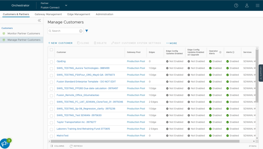
Task: Toggle the select-all header checkbox
Action: pos(51,50)
